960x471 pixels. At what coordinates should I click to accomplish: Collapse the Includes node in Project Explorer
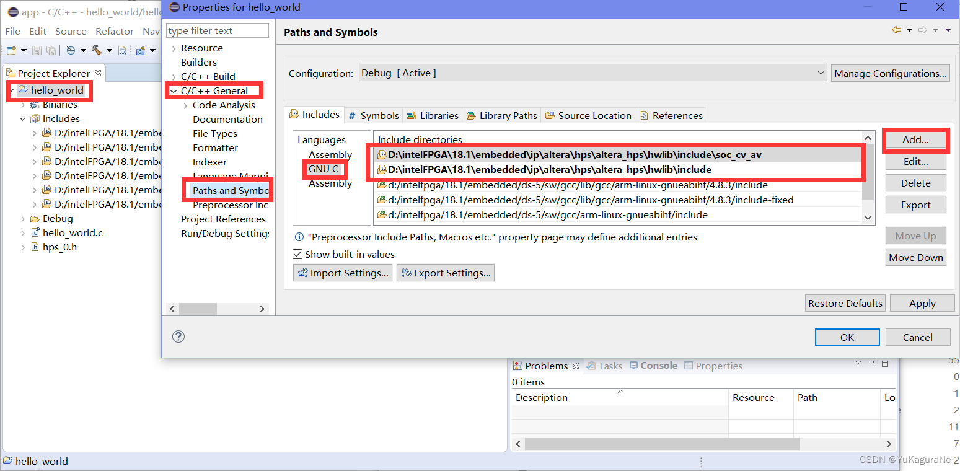23,119
